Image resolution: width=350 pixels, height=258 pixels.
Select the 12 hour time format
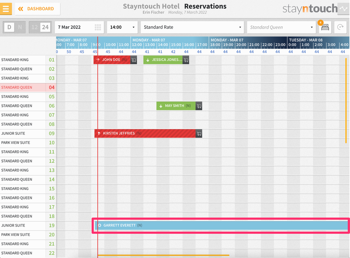(x=34, y=27)
